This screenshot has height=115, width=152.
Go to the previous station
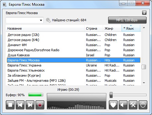20,105
